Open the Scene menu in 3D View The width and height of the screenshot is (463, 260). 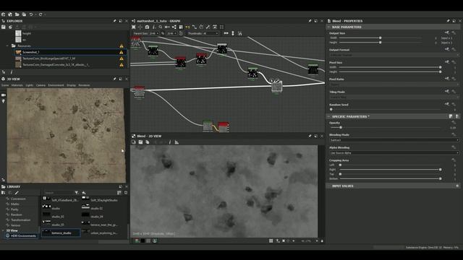(5, 85)
